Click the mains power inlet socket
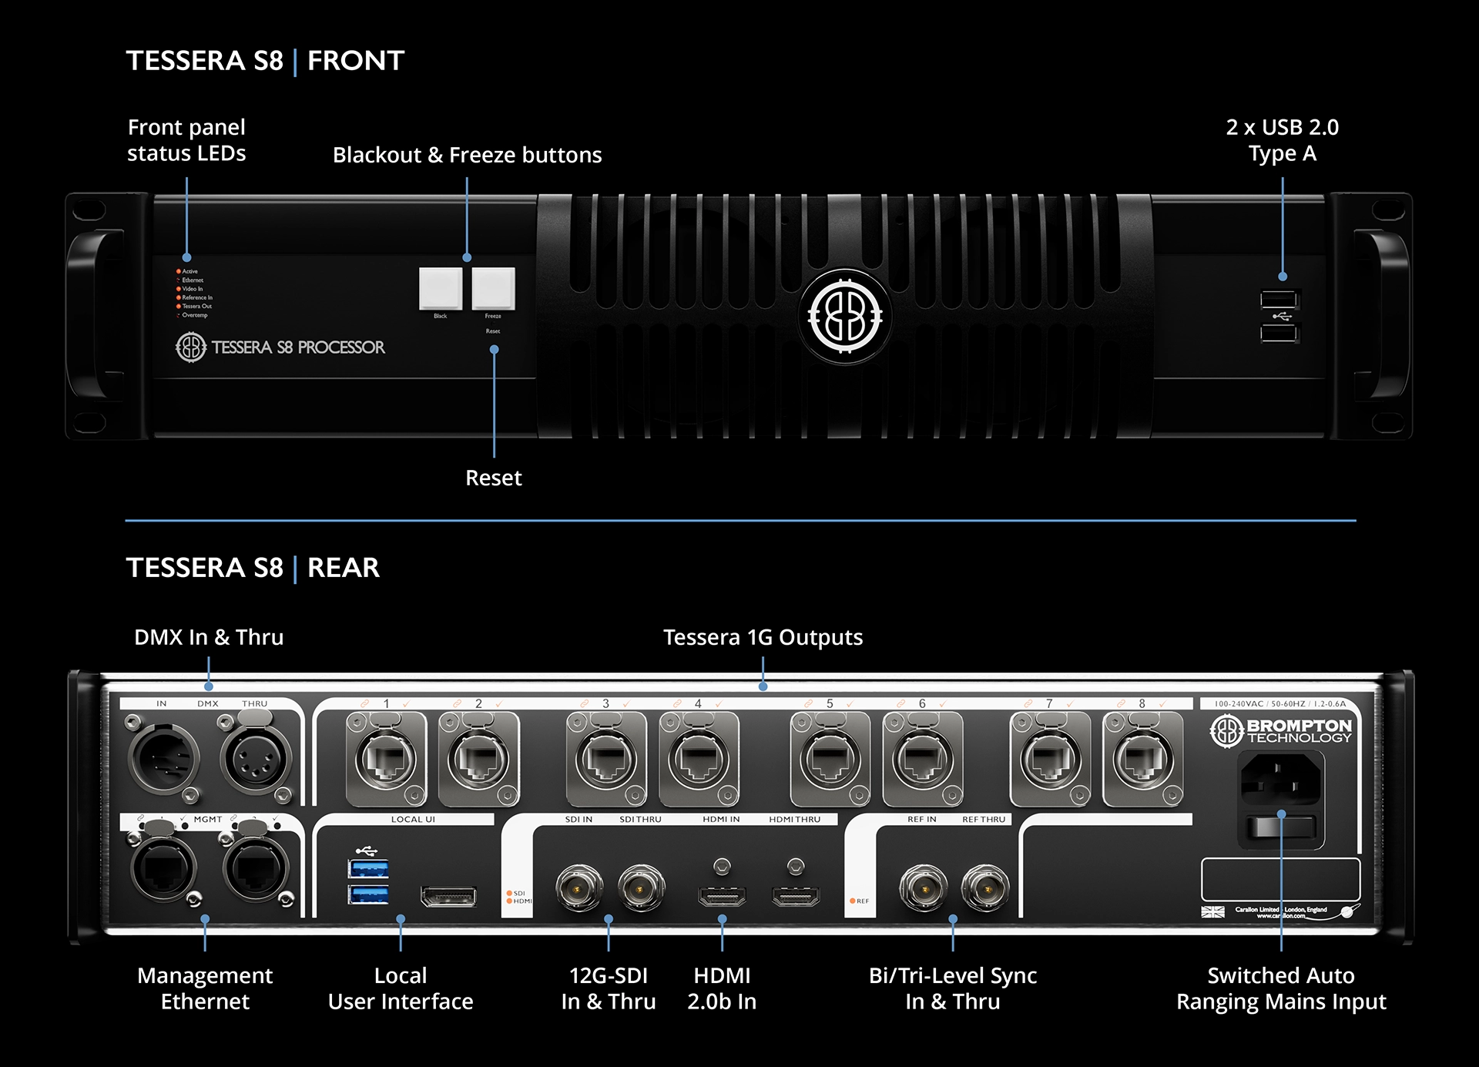The image size is (1479, 1067). (x=1279, y=780)
